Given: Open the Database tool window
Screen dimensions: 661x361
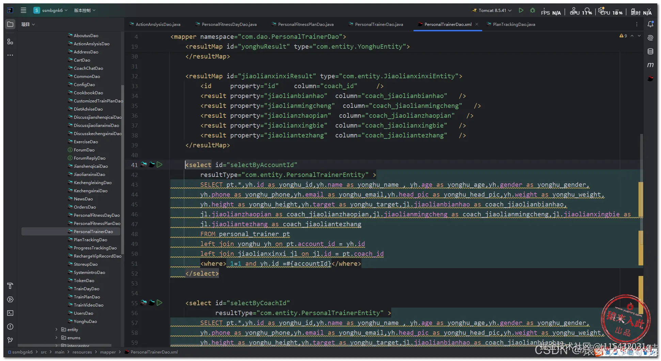Looking at the screenshot, I should pos(650,51).
